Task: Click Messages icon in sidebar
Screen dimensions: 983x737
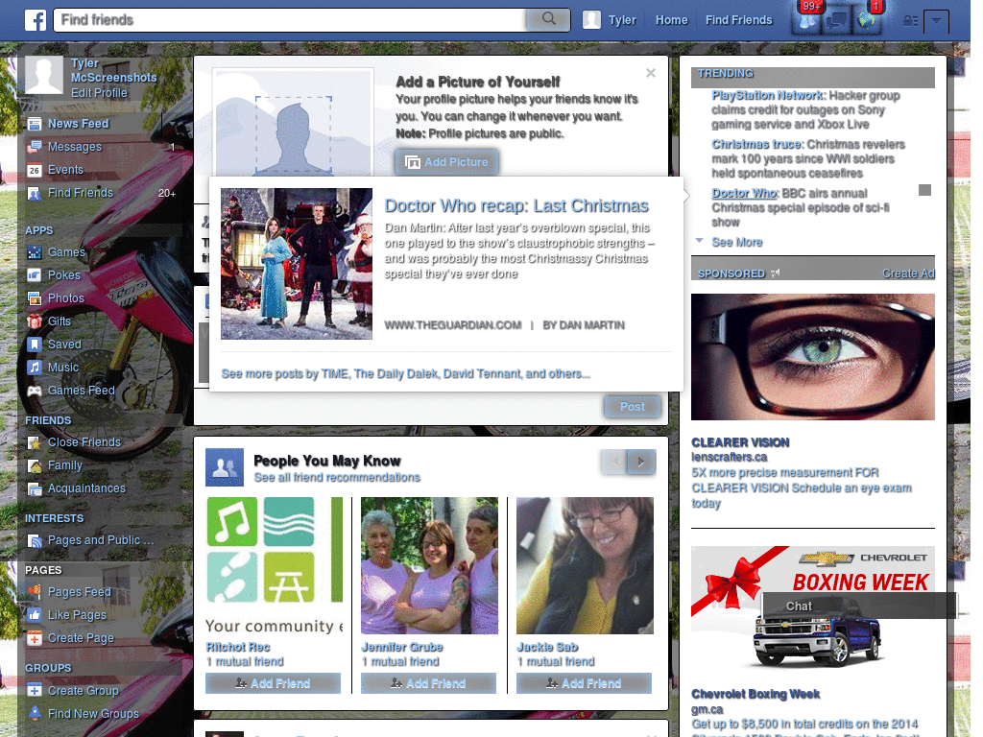Action: click(35, 147)
